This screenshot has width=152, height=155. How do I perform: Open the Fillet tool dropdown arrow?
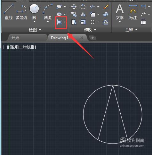coord(98,14)
